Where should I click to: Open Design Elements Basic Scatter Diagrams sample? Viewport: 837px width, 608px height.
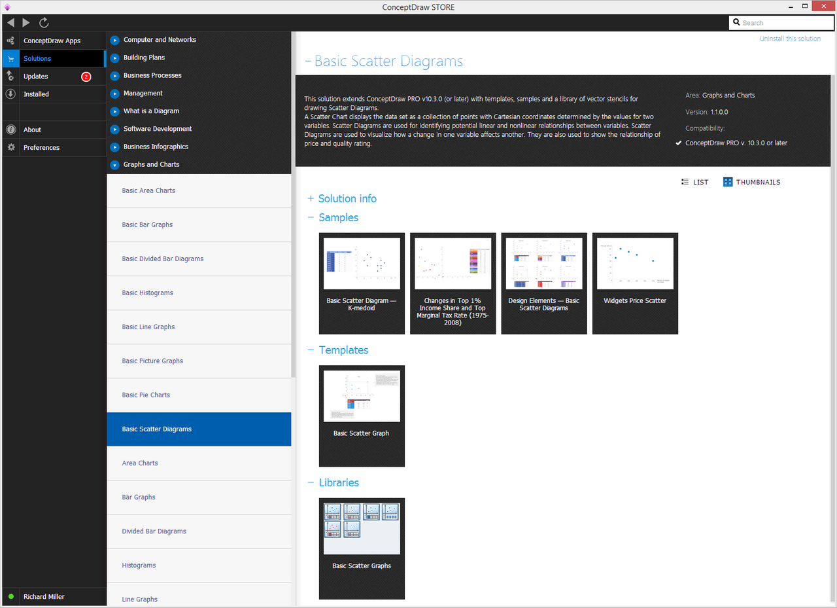click(x=544, y=283)
